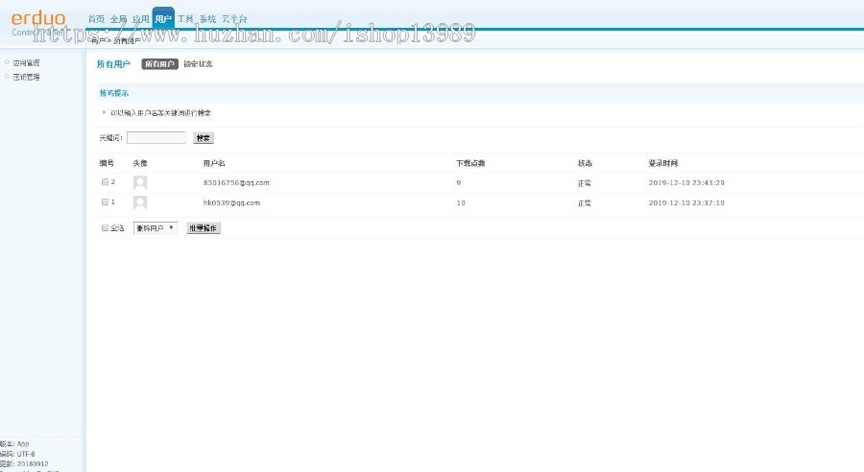Click download points value 10
The height and width of the screenshot is (472, 864).
coord(461,202)
